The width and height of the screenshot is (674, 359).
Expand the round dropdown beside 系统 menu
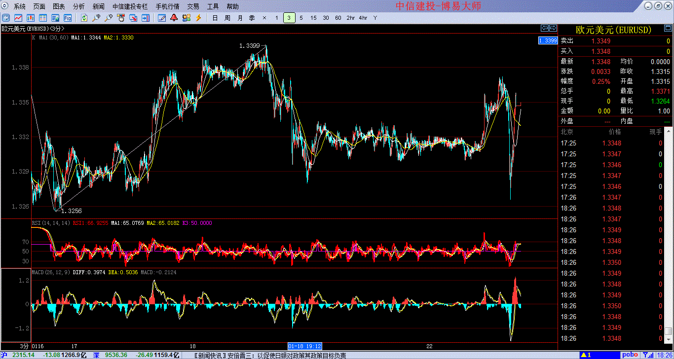5,6
